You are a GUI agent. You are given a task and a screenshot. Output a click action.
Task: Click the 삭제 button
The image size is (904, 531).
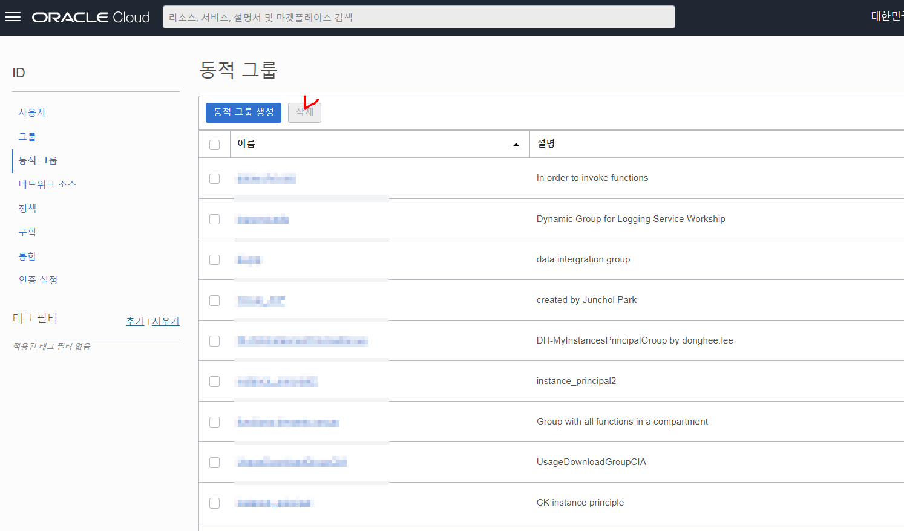304,112
